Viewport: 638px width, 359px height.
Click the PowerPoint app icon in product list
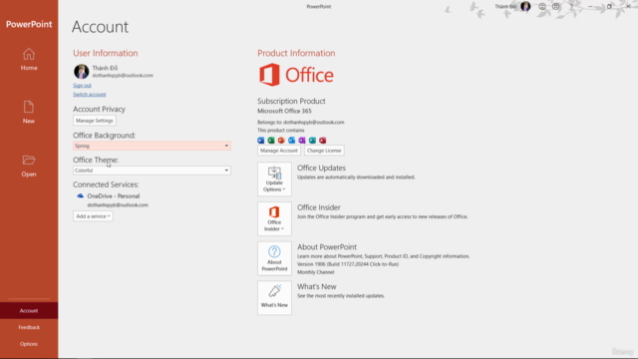coord(281,141)
